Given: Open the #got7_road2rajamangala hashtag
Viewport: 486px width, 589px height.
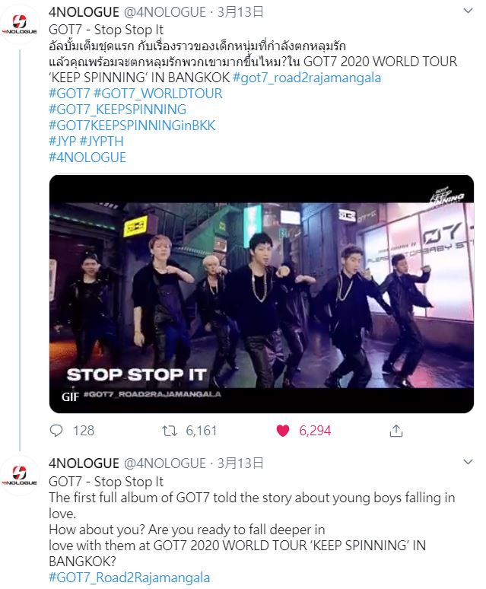Looking at the screenshot, I should [307, 78].
